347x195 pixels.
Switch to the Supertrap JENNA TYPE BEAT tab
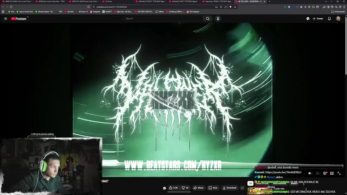click(217, 1)
